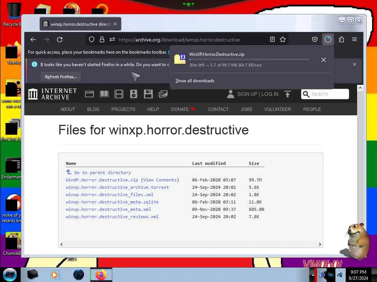Toggle reader view icon in address bar
The height and width of the screenshot is (282, 377).
(272, 40)
